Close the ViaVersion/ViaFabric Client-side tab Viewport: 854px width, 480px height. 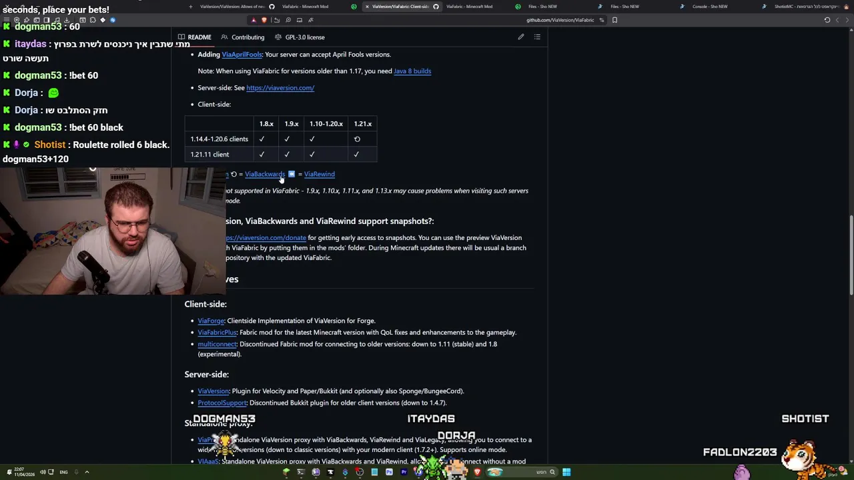(367, 7)
